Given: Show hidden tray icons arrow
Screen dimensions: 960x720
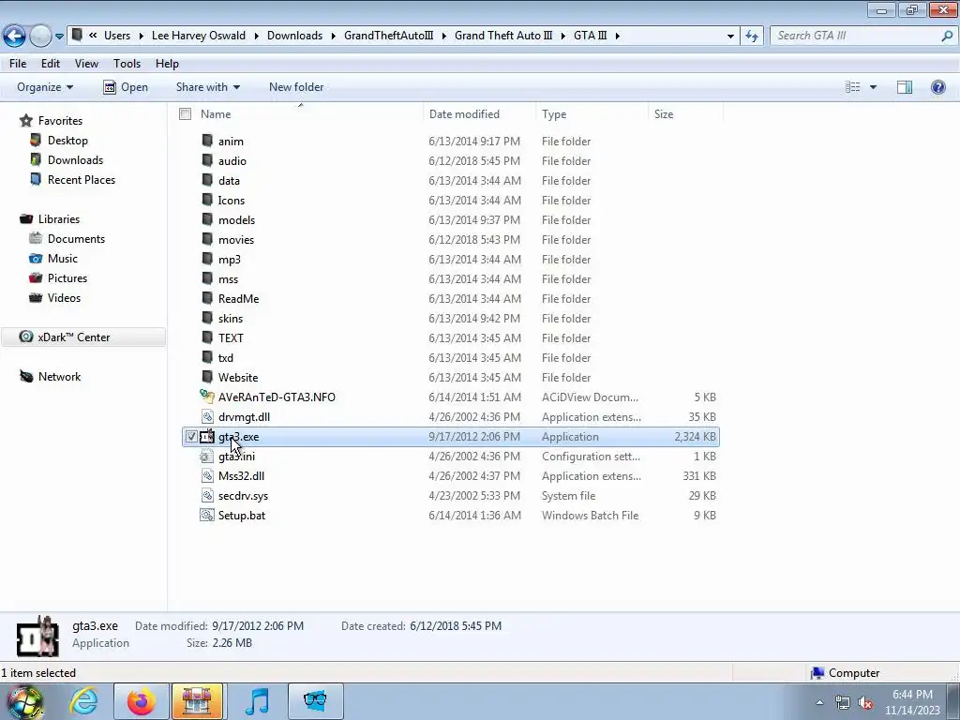Looking at the screenshot, I should click(x=819, y=702).
